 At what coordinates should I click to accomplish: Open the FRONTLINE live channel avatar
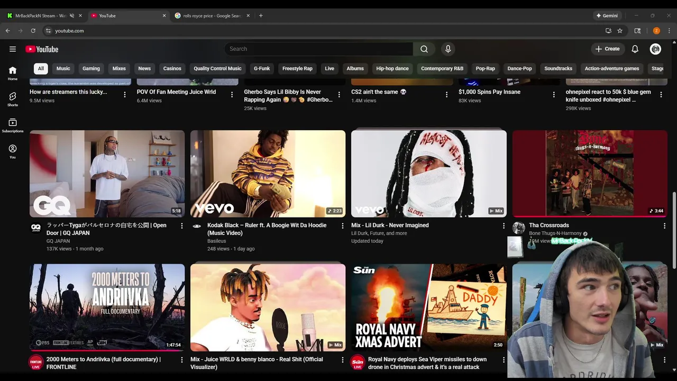[x=36, y=362]
